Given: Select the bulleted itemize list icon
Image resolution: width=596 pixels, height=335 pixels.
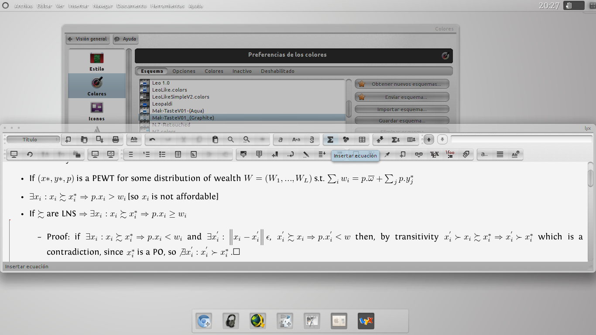Looking at the screenshot, I should [162, 154].
